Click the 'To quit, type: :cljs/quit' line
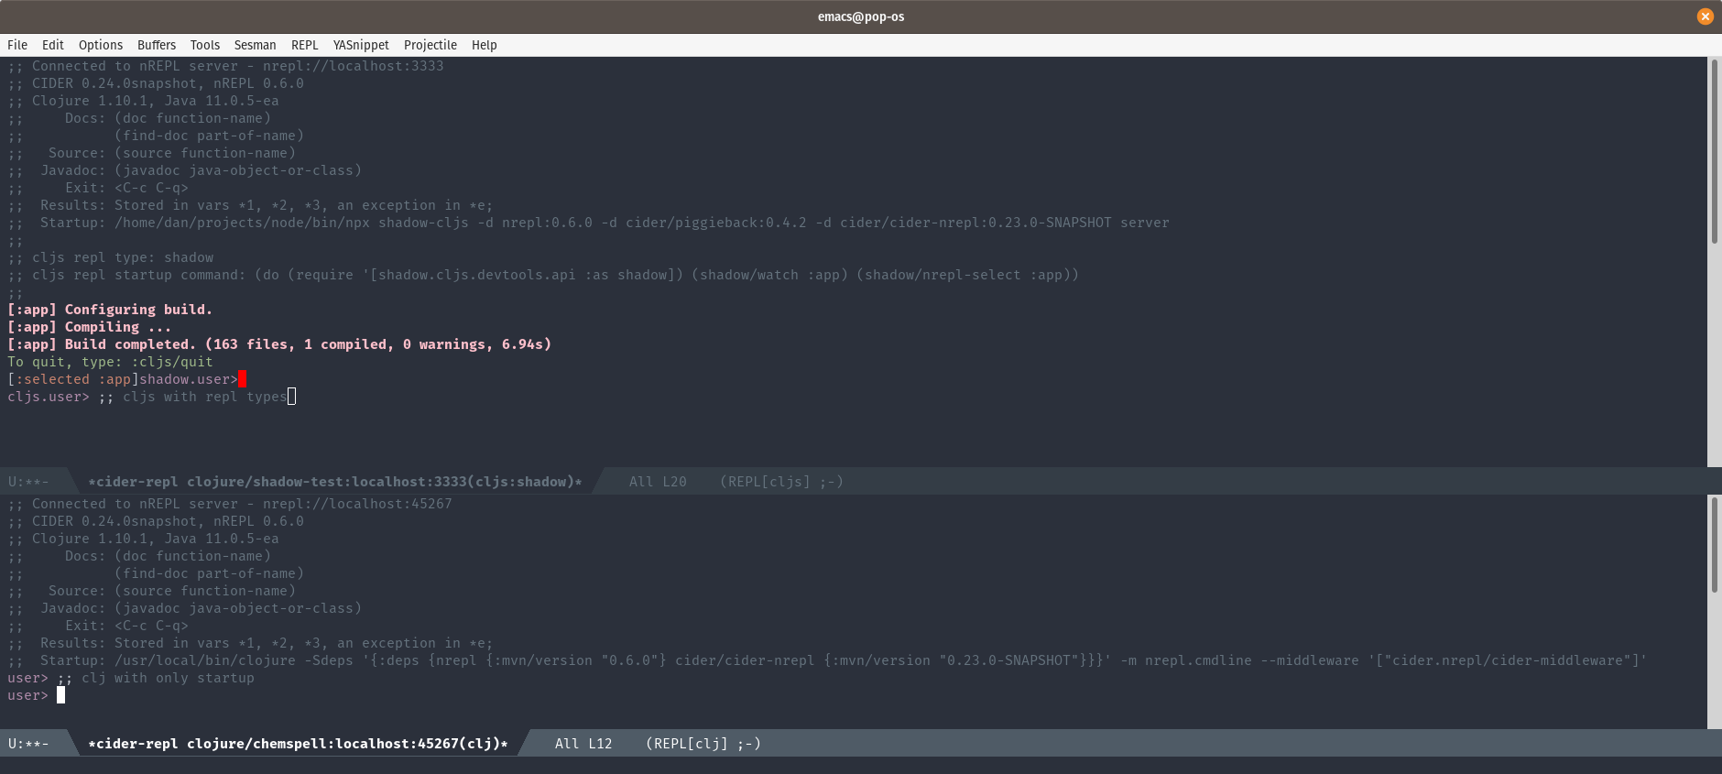The image size is (1722, 774). point(110,362)
